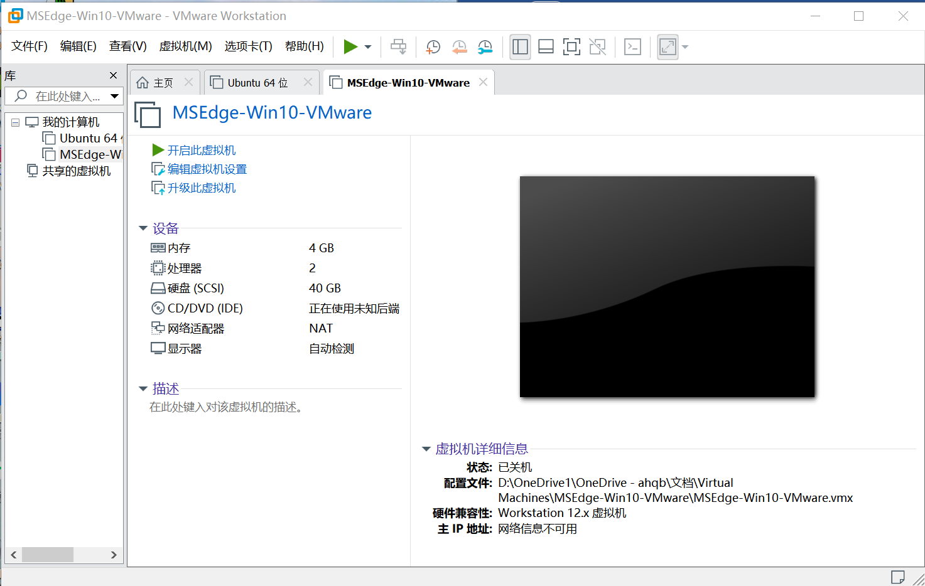Viewport: 925px width, 586px height.
Task: Click the status bar message log icon
Action: tap(898, 577)
